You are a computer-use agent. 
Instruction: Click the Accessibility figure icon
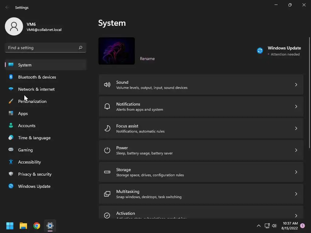point(11,162)
